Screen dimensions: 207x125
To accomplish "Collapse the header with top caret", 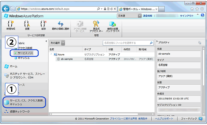I will pos(198,14).
